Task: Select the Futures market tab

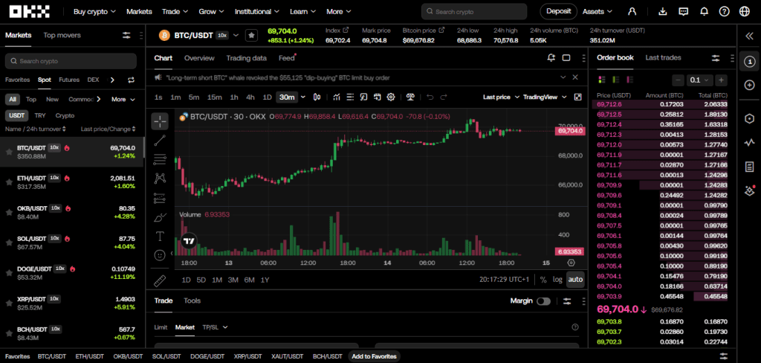Action: click(x=69, y=80)
